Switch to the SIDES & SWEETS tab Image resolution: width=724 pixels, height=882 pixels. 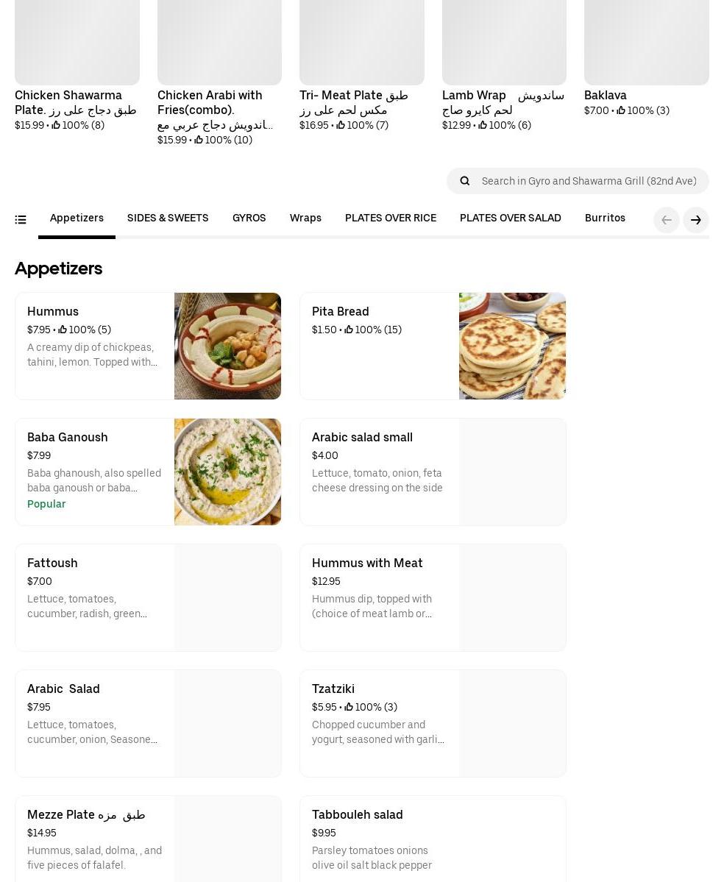(x=168, y=218)
